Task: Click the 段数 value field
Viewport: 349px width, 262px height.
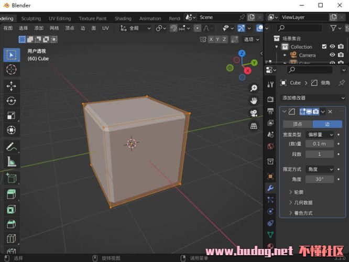Action: pyautogui.click(x=320, y=154)
